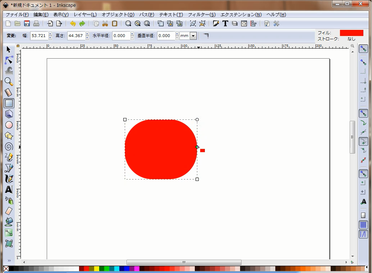Open the オブジェクト(O) menu
This screenshot has height=273, width=372.
[x=118, y=15]
